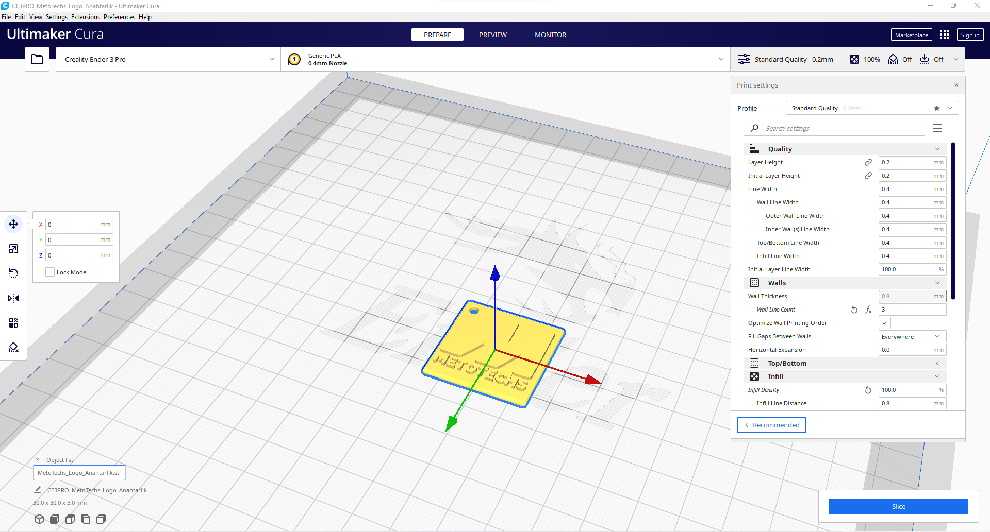This screenshot has height=532, width=990.
Task: Switch to left side view icon
Action: [x=86, y=519]
